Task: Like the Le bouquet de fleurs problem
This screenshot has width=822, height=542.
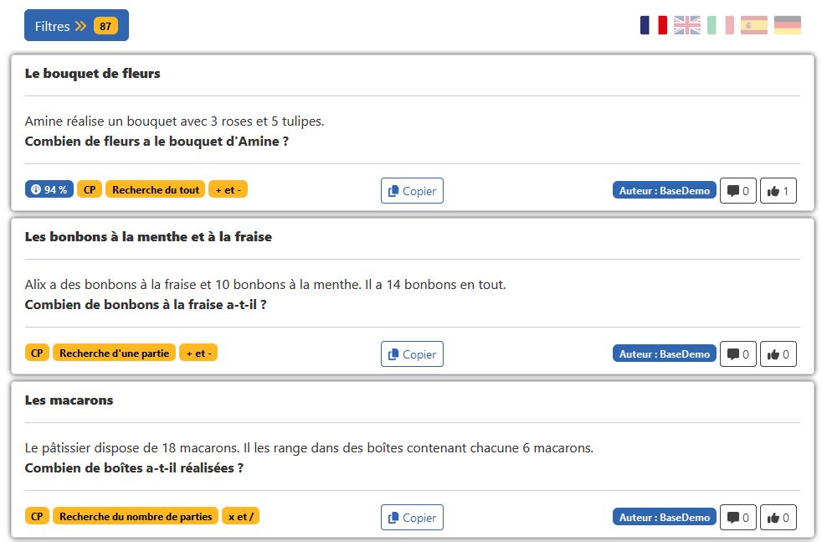Action: click(x=778, y=191)
